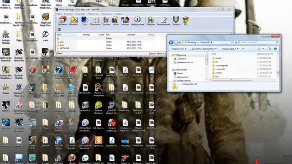Click the Тест (Test) icon in WinRAR

(84, 21)
